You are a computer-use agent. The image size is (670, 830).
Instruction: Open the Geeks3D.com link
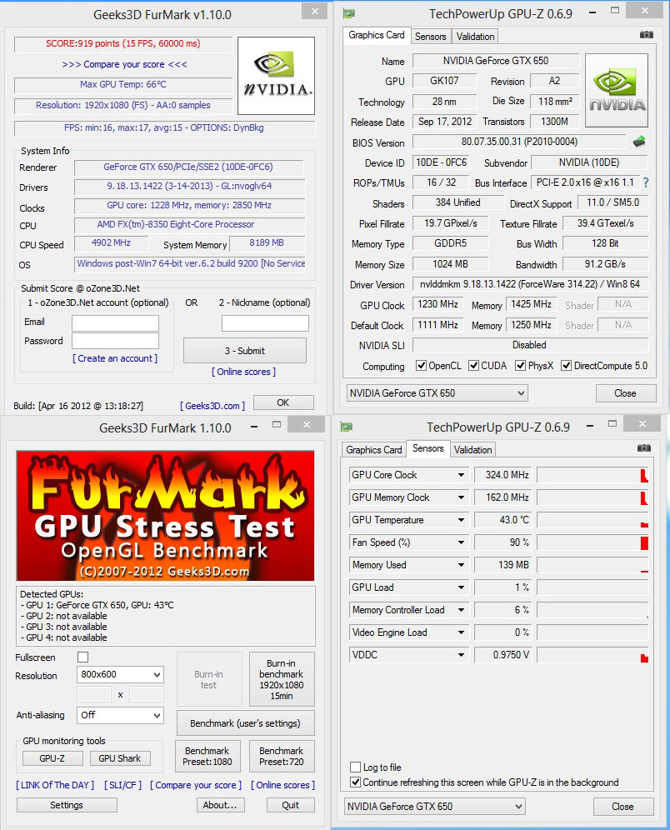point(212,406)
